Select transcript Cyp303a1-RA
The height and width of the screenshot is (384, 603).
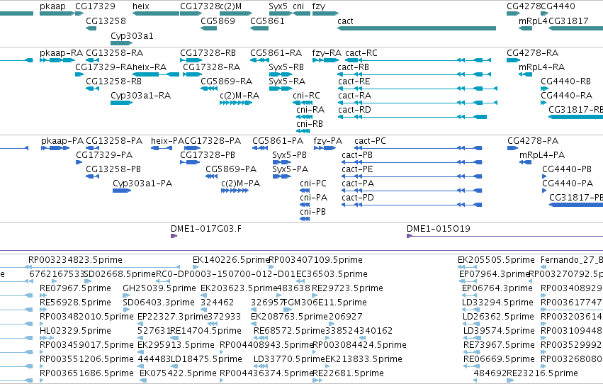coord(122,103)
